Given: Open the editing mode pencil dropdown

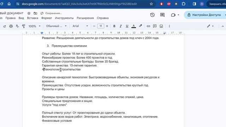Looking at the screenshot, I should pos(210,26).
